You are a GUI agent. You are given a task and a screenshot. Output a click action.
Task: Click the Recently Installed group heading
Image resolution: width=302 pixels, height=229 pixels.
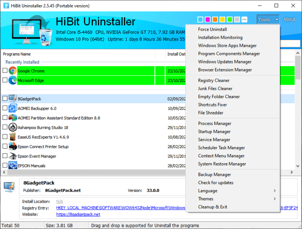pyautogui.click(x=22, y=62)
